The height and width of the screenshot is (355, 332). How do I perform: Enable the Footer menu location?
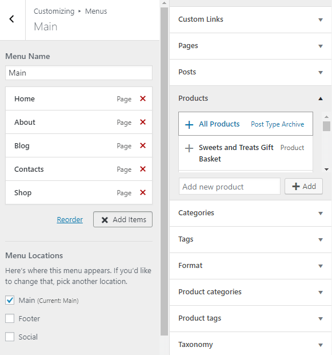click(x=10, y=318)
